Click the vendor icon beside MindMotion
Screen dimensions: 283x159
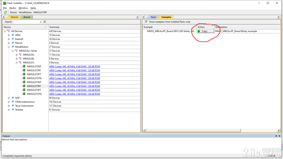pos(13,47)
